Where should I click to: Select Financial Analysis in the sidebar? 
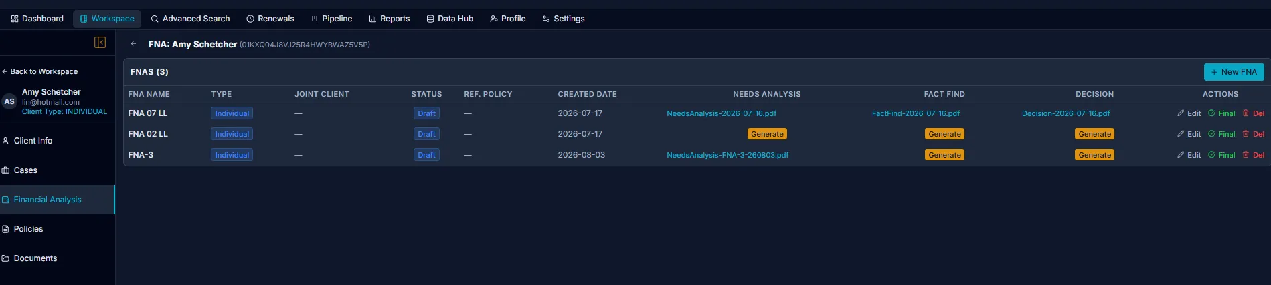58,200
